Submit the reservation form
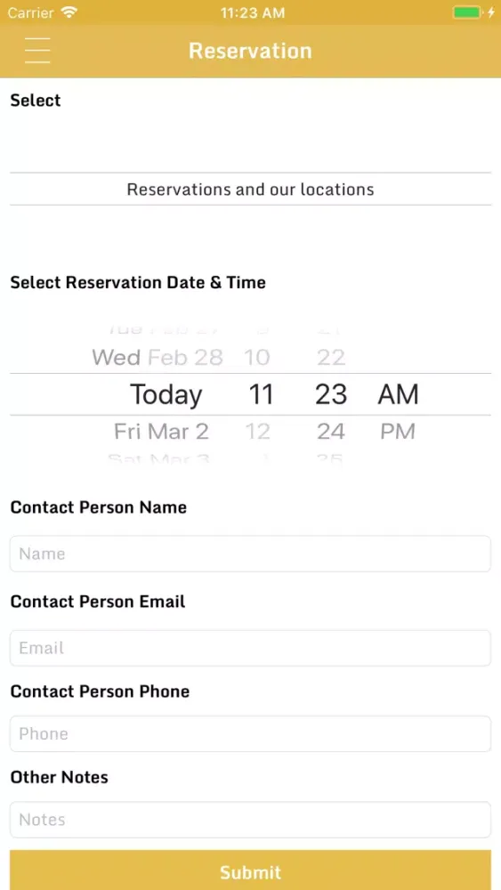The image size is (501, 890). [x=250, y=870]
